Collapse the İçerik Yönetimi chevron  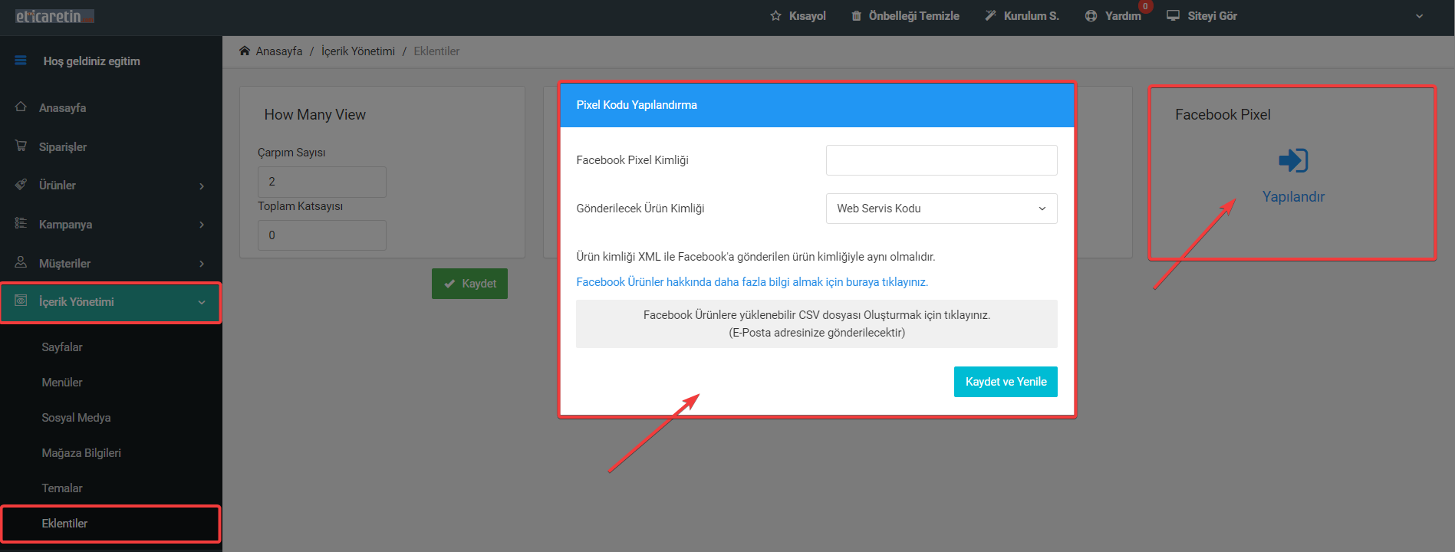point(202,303)
